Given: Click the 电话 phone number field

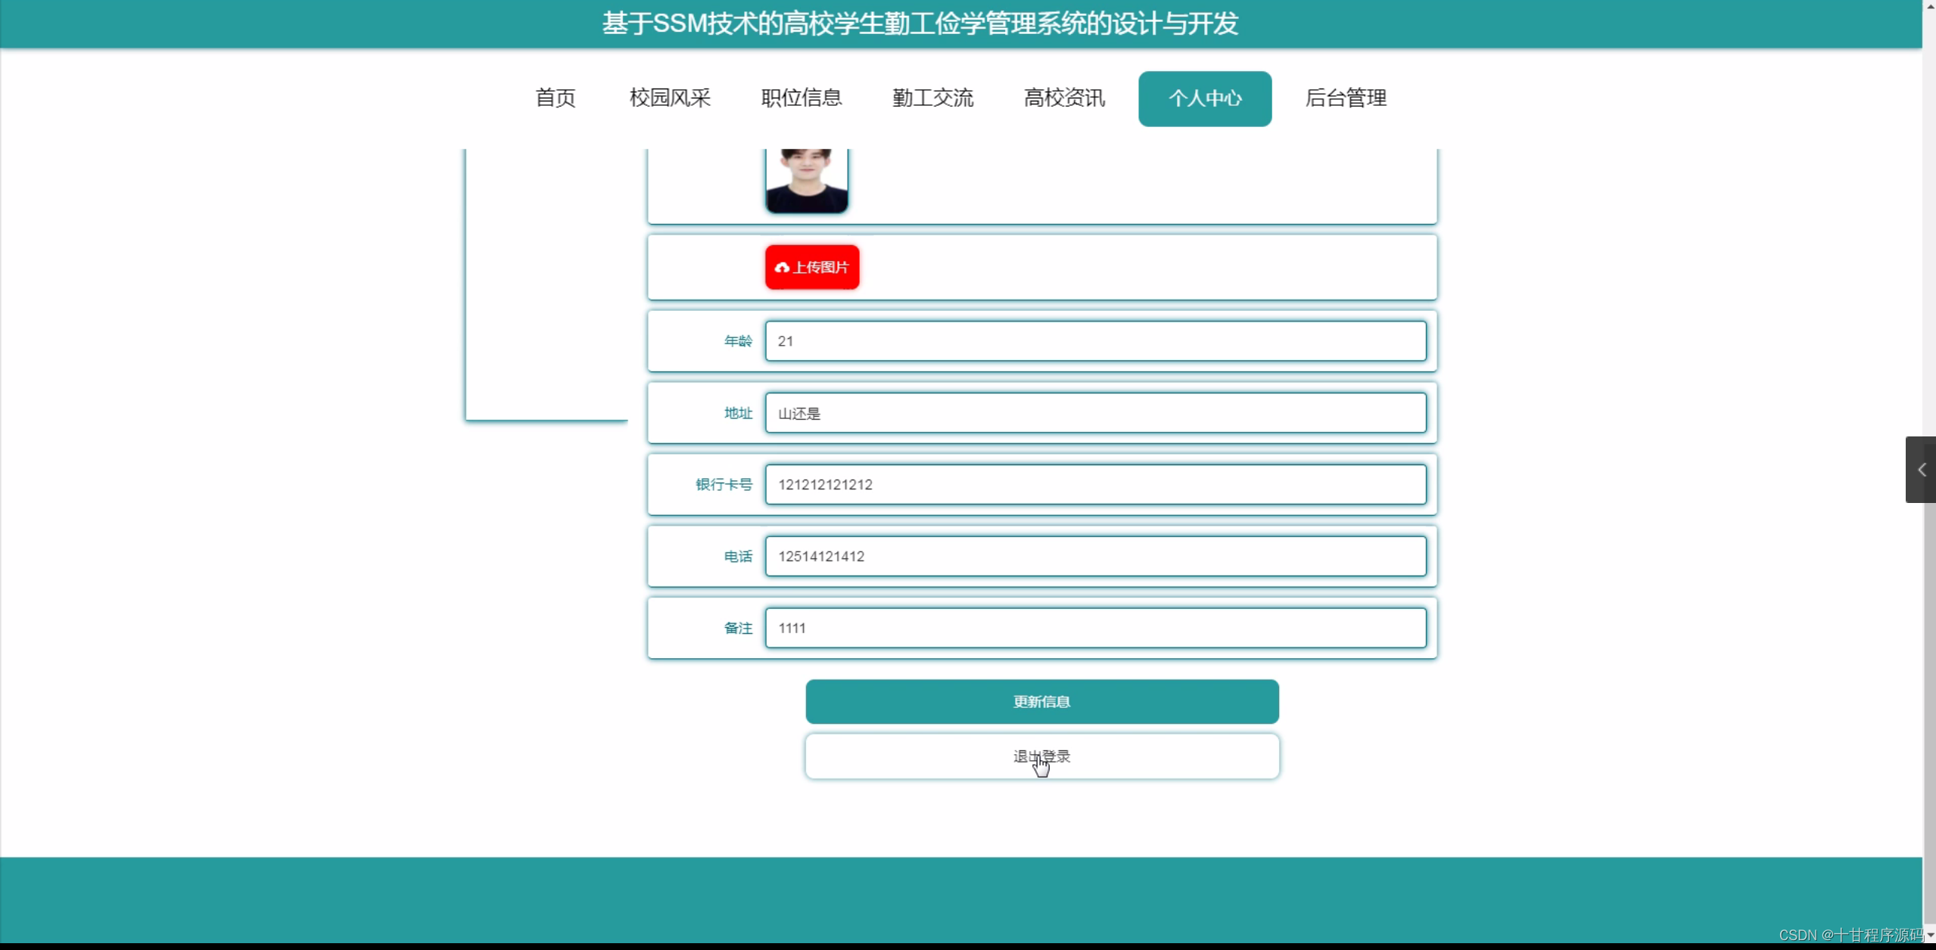Looking at the screenshot, I should (x=1095, y=556).
